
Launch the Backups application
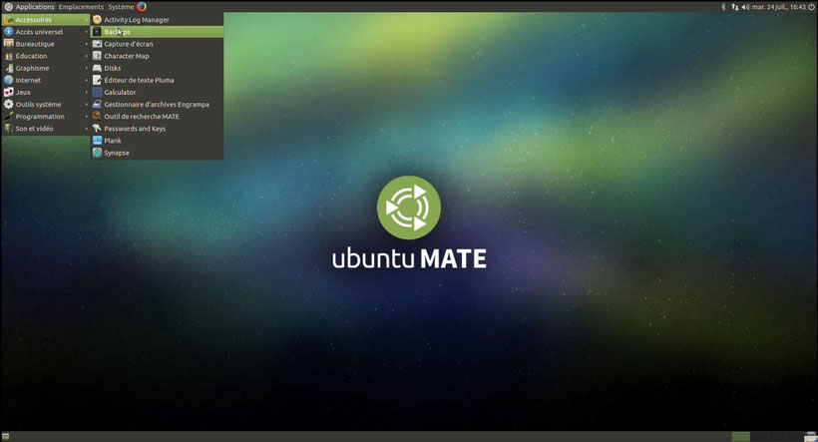point(157,32)
